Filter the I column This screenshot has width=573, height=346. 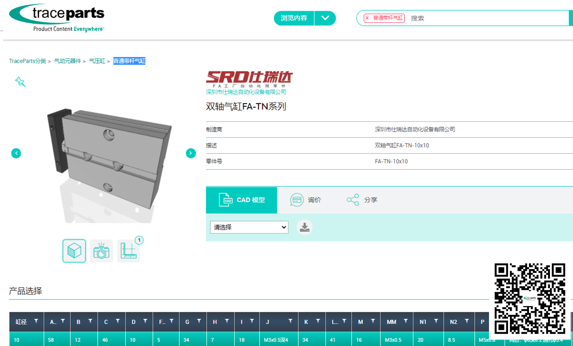click(252, 321)
